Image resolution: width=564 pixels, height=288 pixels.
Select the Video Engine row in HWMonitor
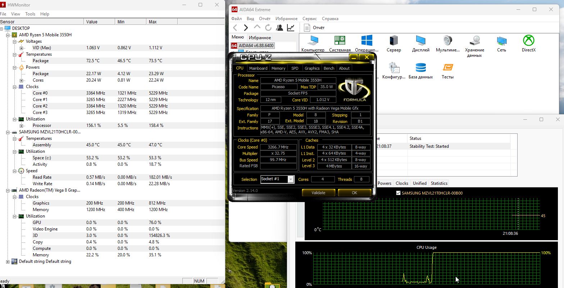(112, 229)
